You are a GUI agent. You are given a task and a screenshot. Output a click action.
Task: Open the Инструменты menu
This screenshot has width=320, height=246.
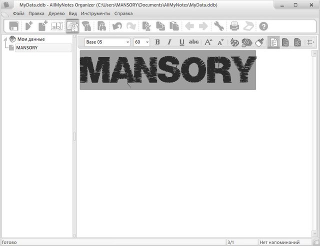point(94,13)
